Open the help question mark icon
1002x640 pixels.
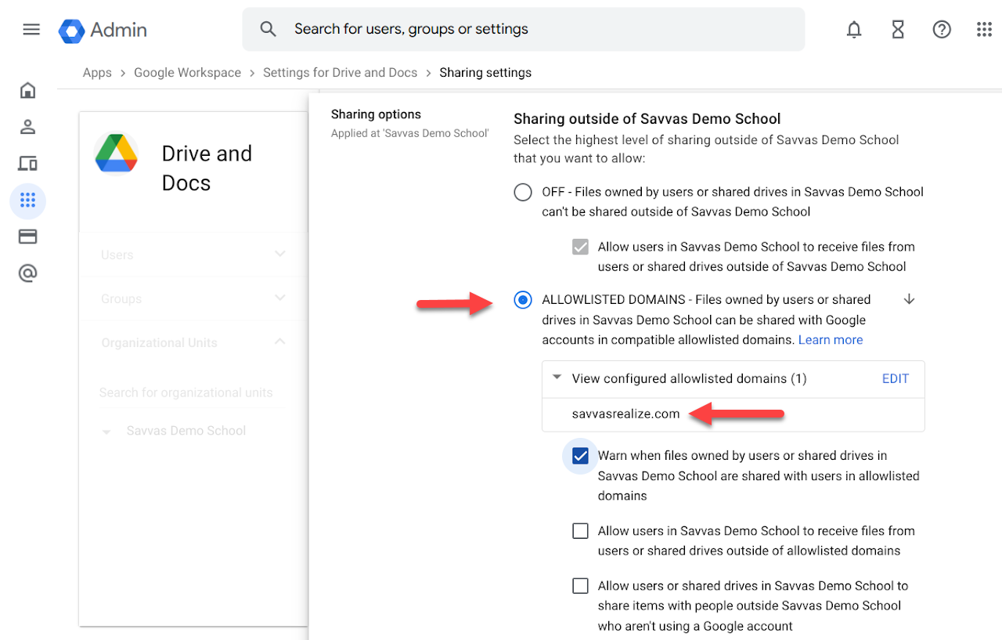942,29
